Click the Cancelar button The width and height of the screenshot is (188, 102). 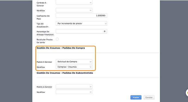149,97
